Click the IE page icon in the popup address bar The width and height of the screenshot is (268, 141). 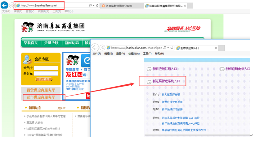click(x=108, y=48)
